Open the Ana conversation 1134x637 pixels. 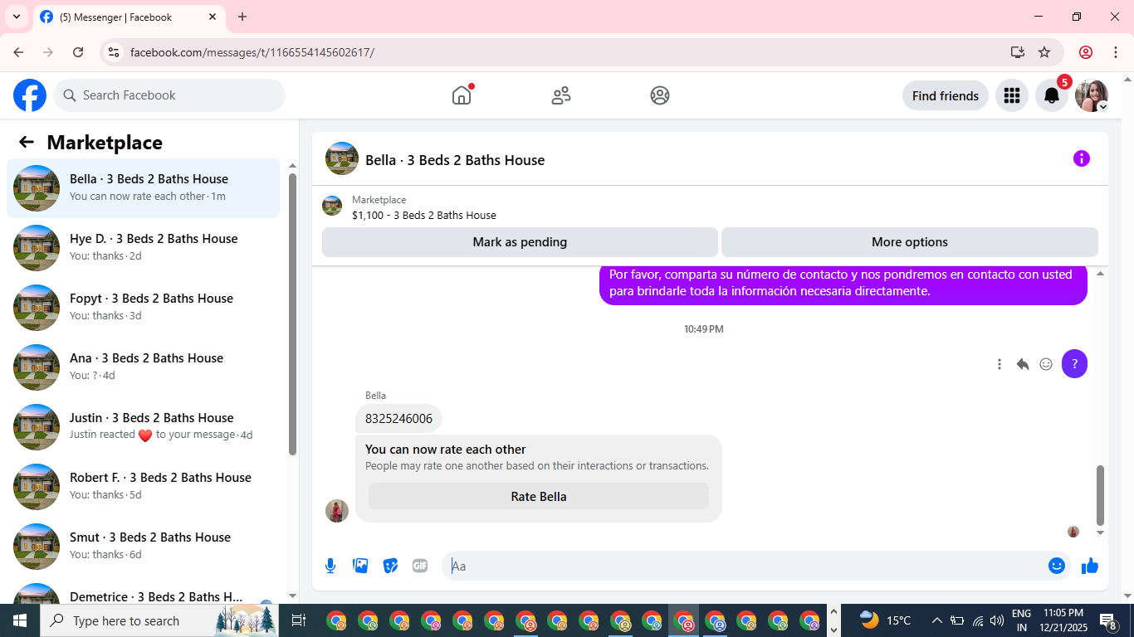[144, 367]
